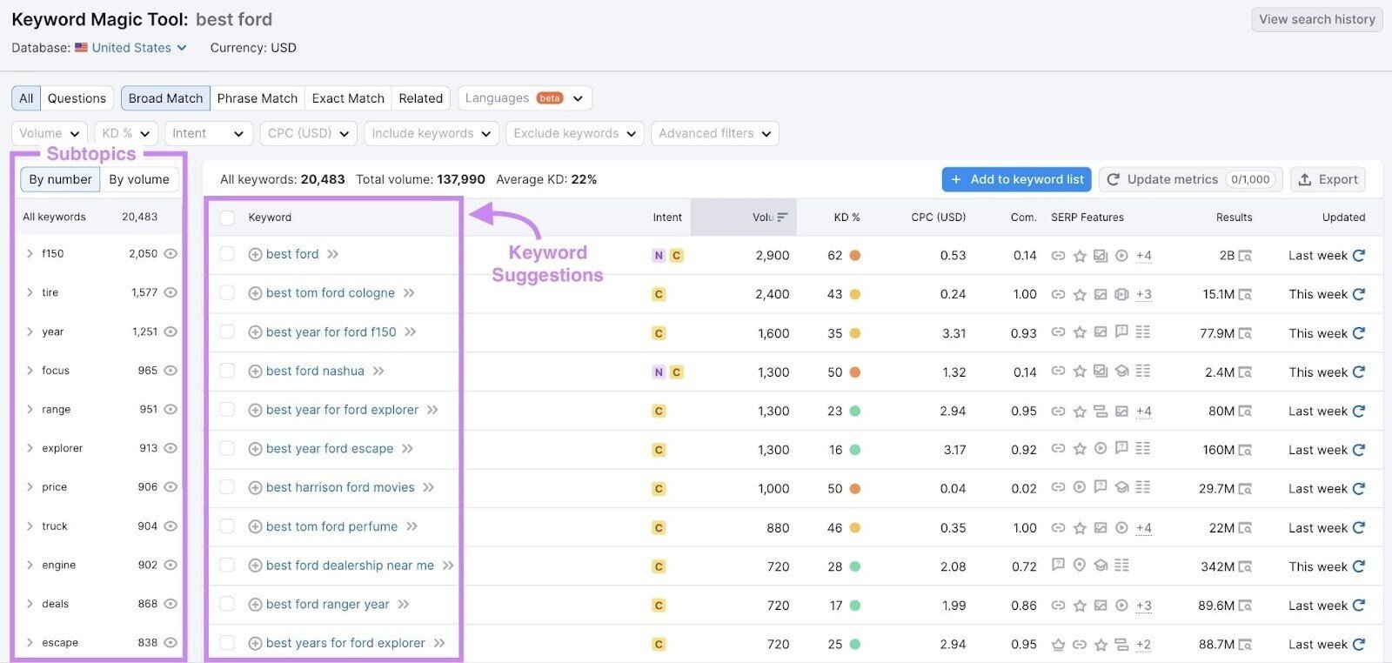The width and height of the screenshot is (1392, 663).
Task: Click image SERP feature in best year for ford explorer row
Action: click(1121, 411)
